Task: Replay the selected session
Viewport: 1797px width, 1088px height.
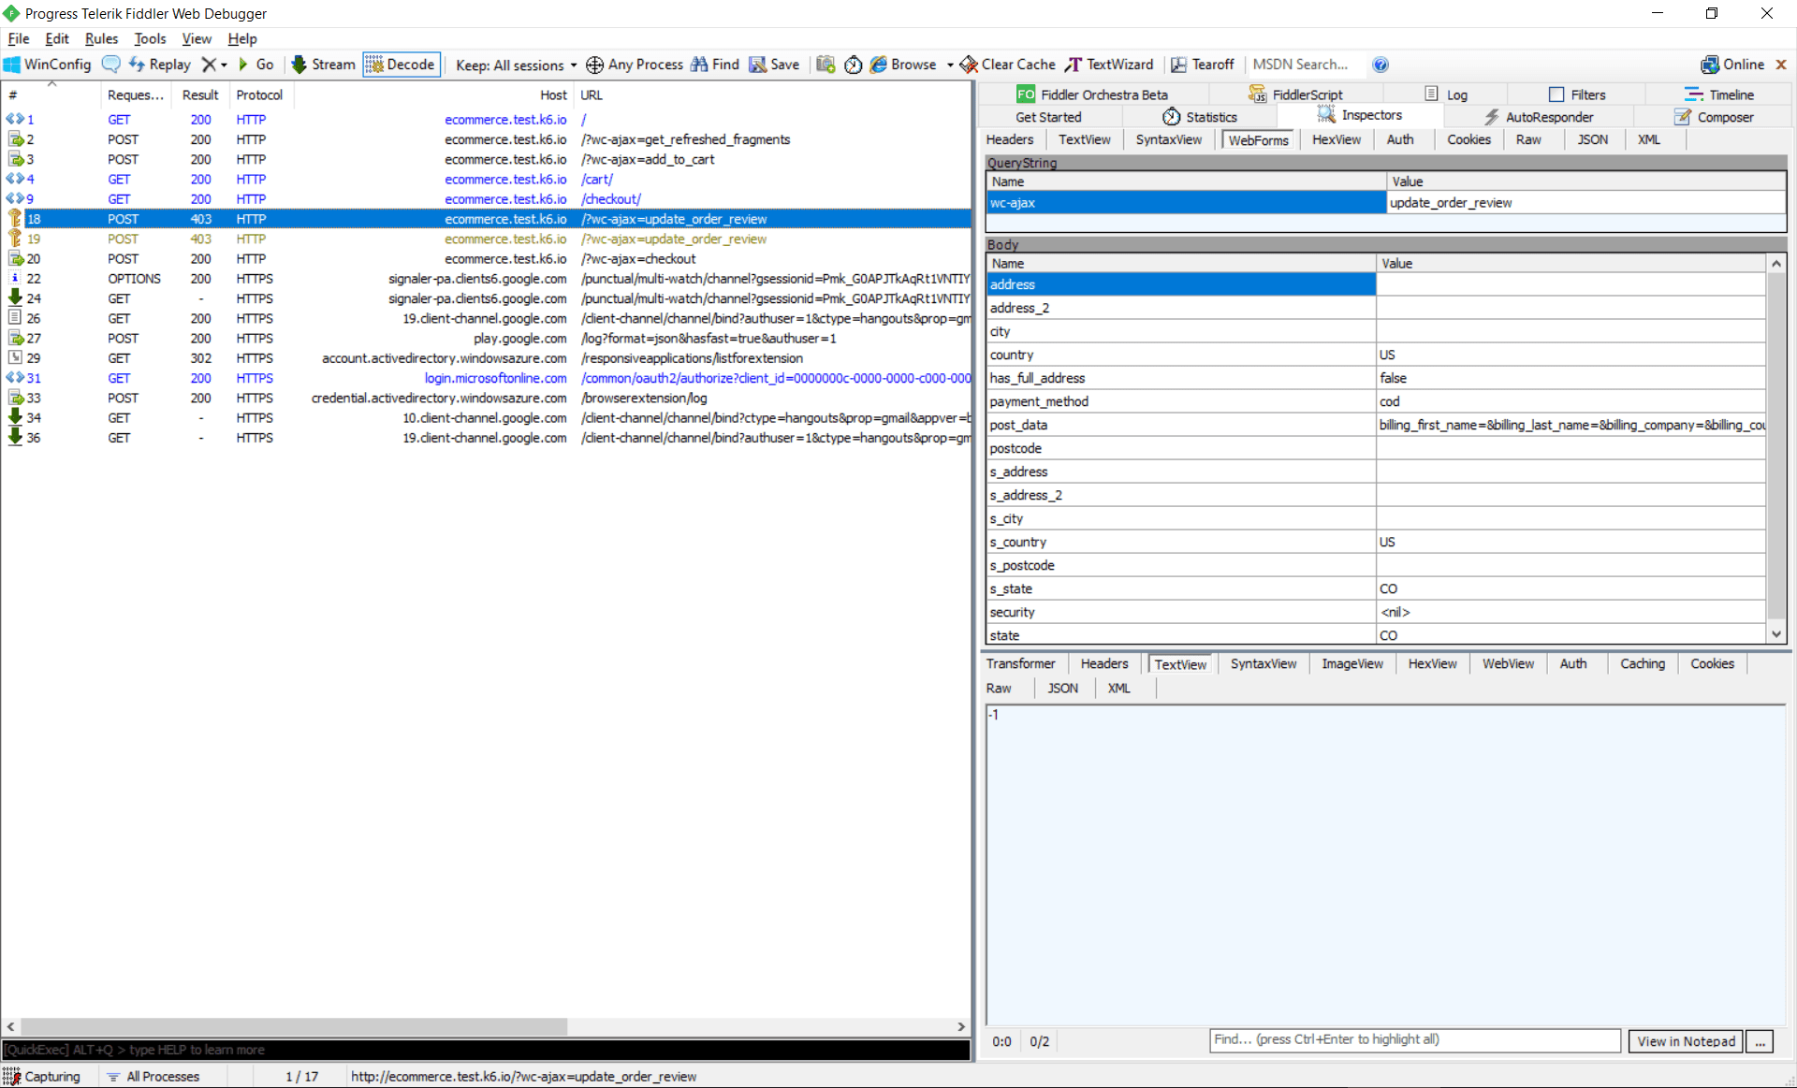Action: pyautogui.click(x=159, y=64)
